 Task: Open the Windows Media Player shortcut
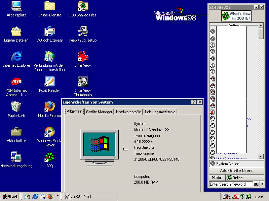click(49, 132)
